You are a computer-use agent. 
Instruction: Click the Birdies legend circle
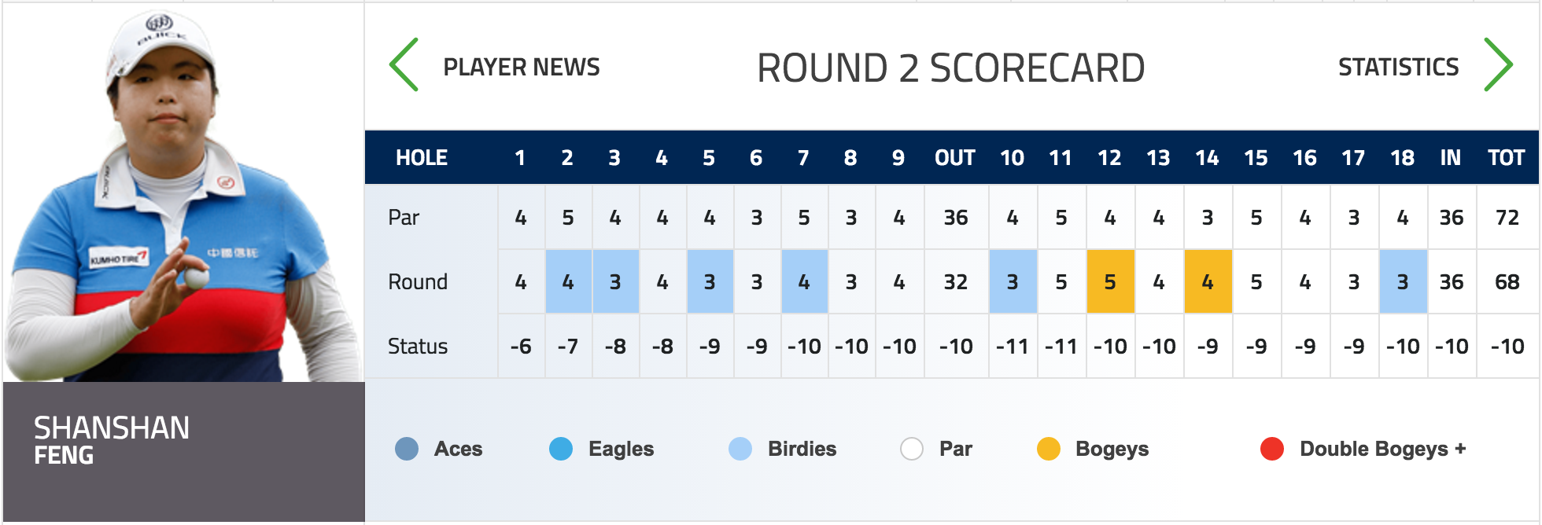[x=740, y=449]
